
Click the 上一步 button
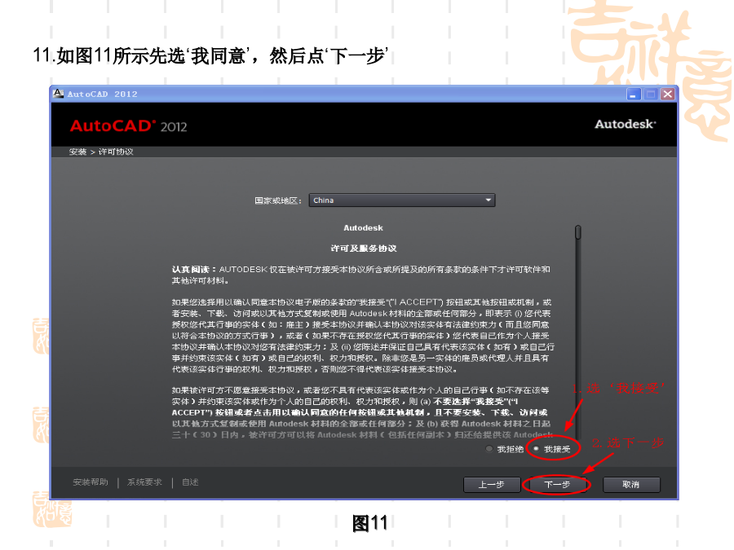(492, 485)
